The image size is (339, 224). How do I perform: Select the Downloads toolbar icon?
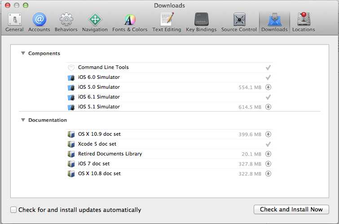275,19
